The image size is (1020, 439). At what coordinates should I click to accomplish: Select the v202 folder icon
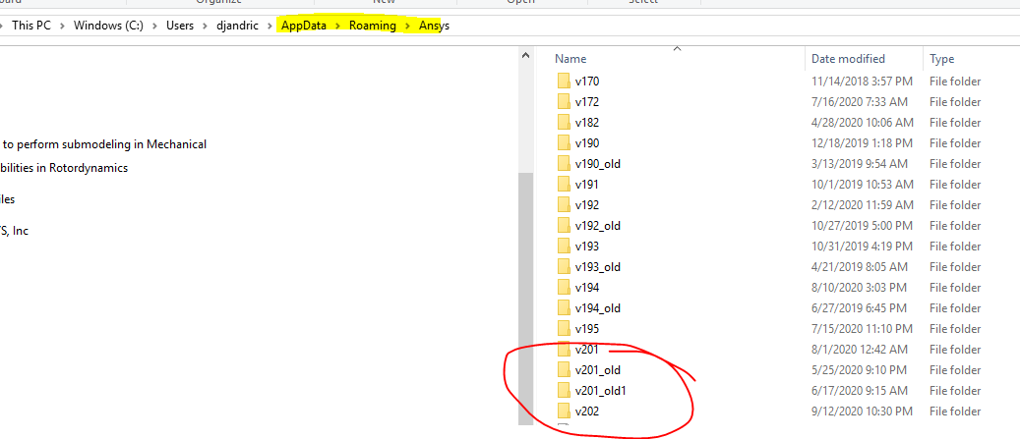pos(564,412)
